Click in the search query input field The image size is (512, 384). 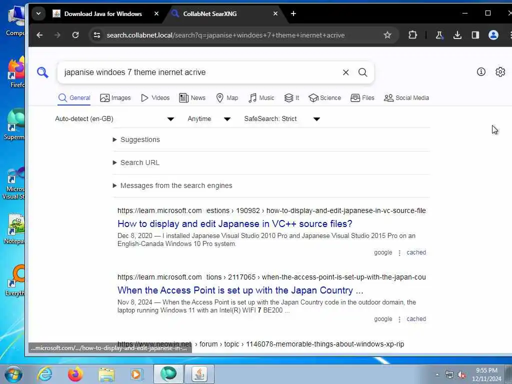[x=201, y=72]
